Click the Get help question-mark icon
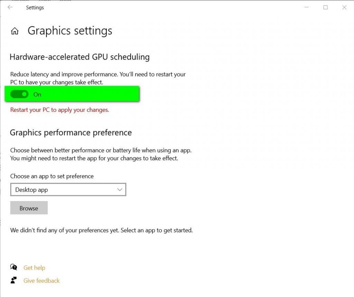354x297 pixels. (x=13, y=267)
